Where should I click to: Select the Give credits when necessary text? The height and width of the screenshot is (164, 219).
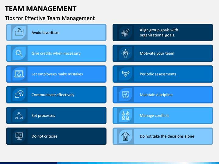[x=56, y=53]
